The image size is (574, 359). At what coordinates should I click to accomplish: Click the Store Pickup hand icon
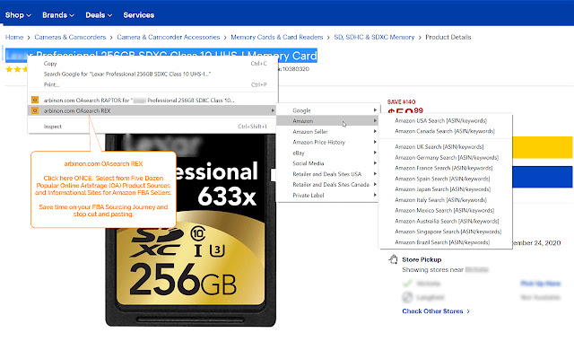point(393,259)
